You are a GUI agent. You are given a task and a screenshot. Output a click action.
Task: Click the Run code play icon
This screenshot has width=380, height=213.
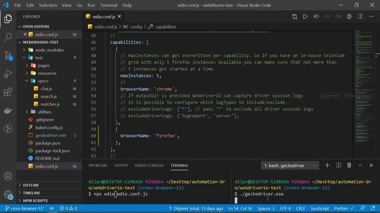305,17
